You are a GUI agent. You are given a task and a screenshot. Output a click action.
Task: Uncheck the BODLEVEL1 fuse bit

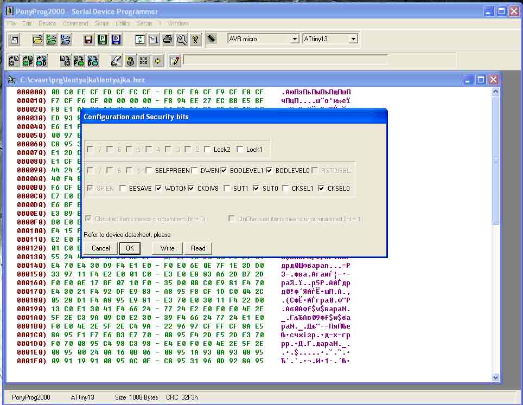coord(224,171)
